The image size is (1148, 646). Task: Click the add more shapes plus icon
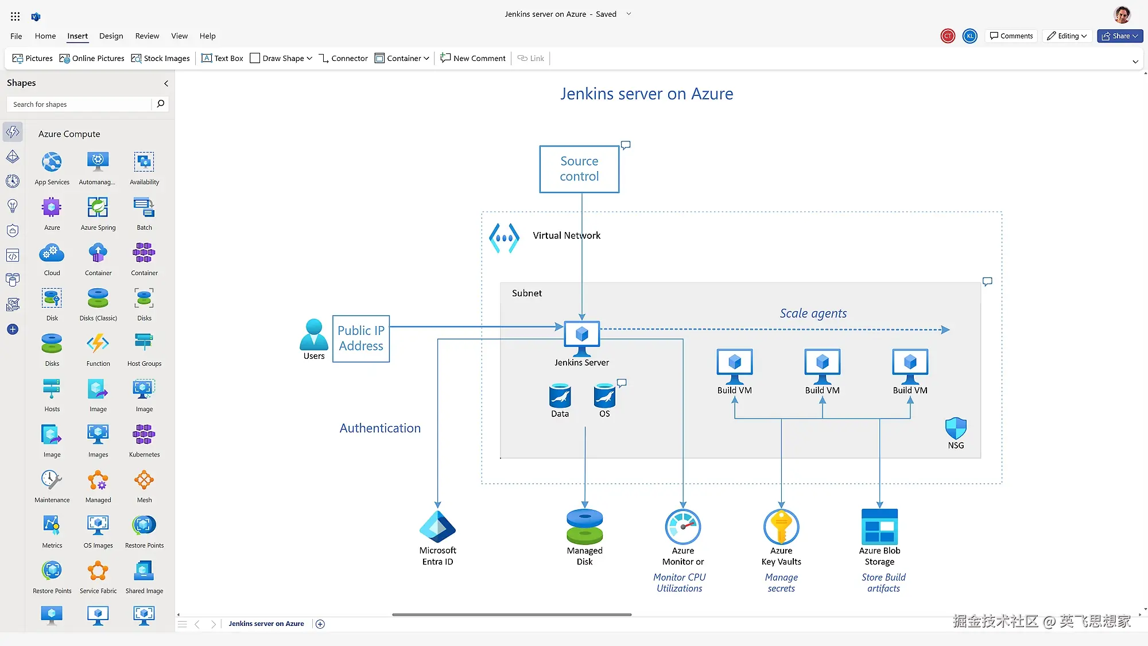click(x=13, y=330)
